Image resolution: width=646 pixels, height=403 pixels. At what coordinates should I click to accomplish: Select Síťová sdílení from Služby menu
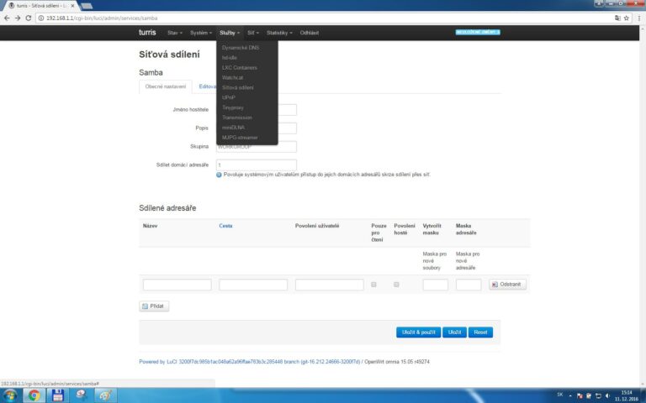pos(238,87)
